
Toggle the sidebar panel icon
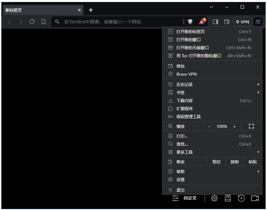215,22
